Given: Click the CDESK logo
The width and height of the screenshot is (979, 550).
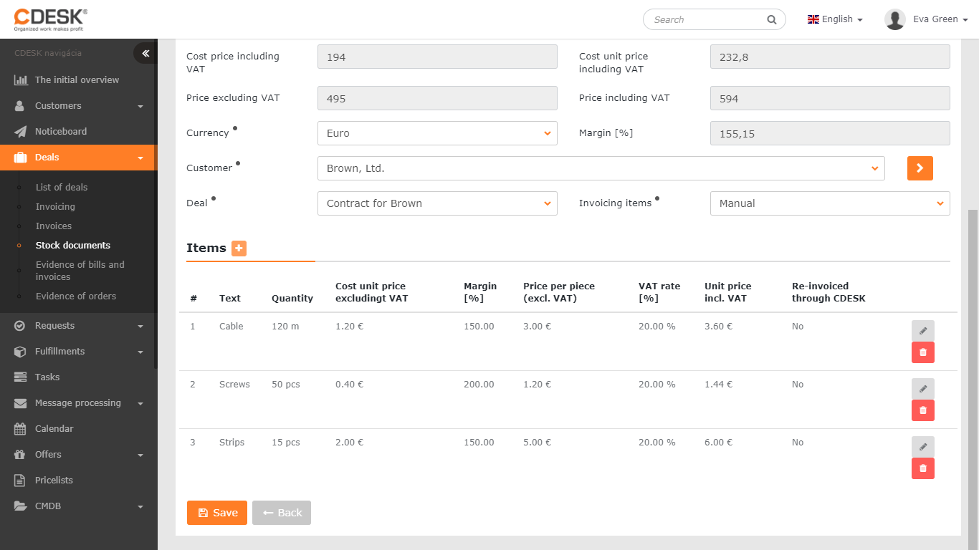Looking at the screenshot, I should tap(50, 19).
